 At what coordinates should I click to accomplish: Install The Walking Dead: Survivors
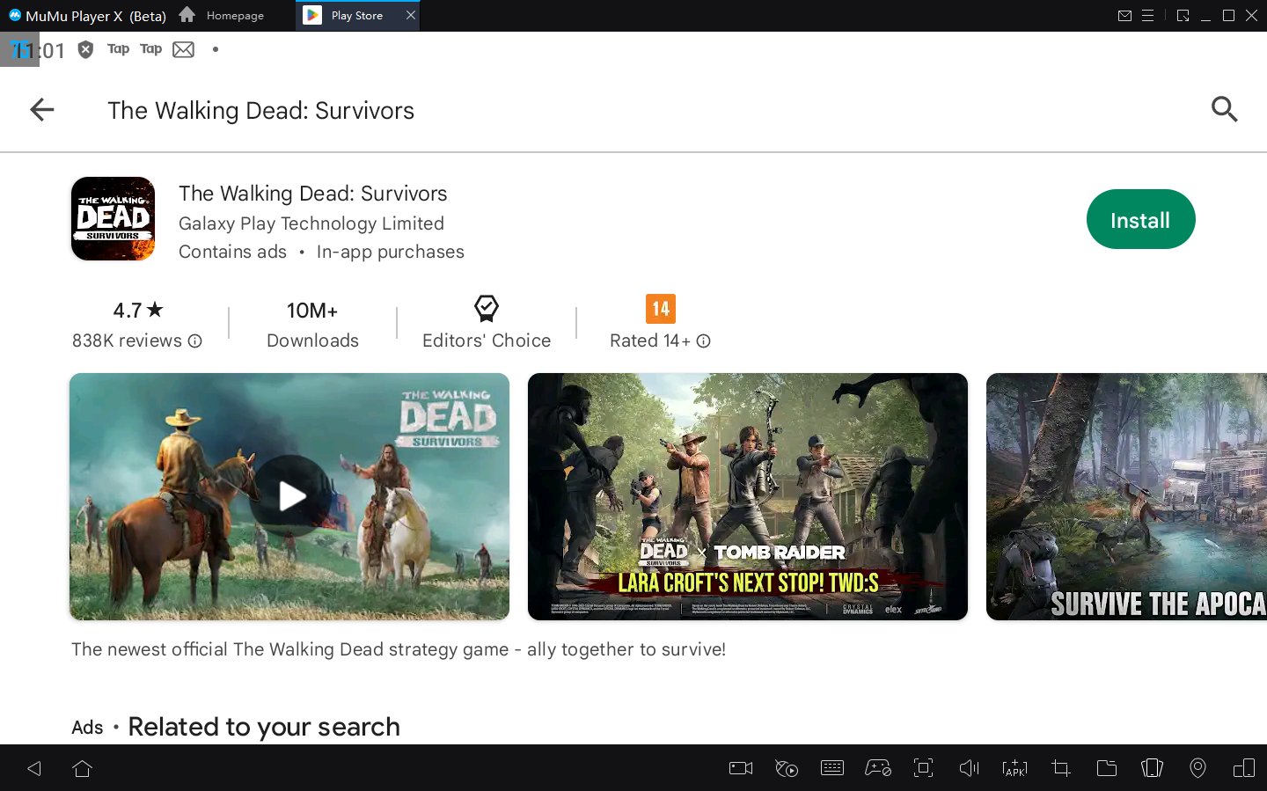pos(1140,220)
